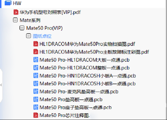Click PCB icon beside HL1DRACOM整板一点通.pcb
Viewport: 167px width, 120px height.
tap(36, 68)
